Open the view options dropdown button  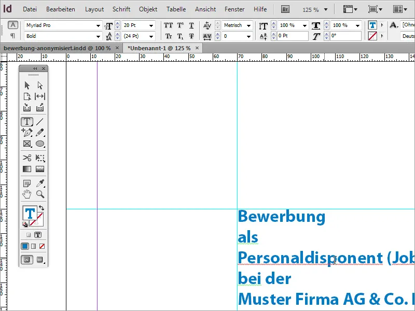pos(350,9)
